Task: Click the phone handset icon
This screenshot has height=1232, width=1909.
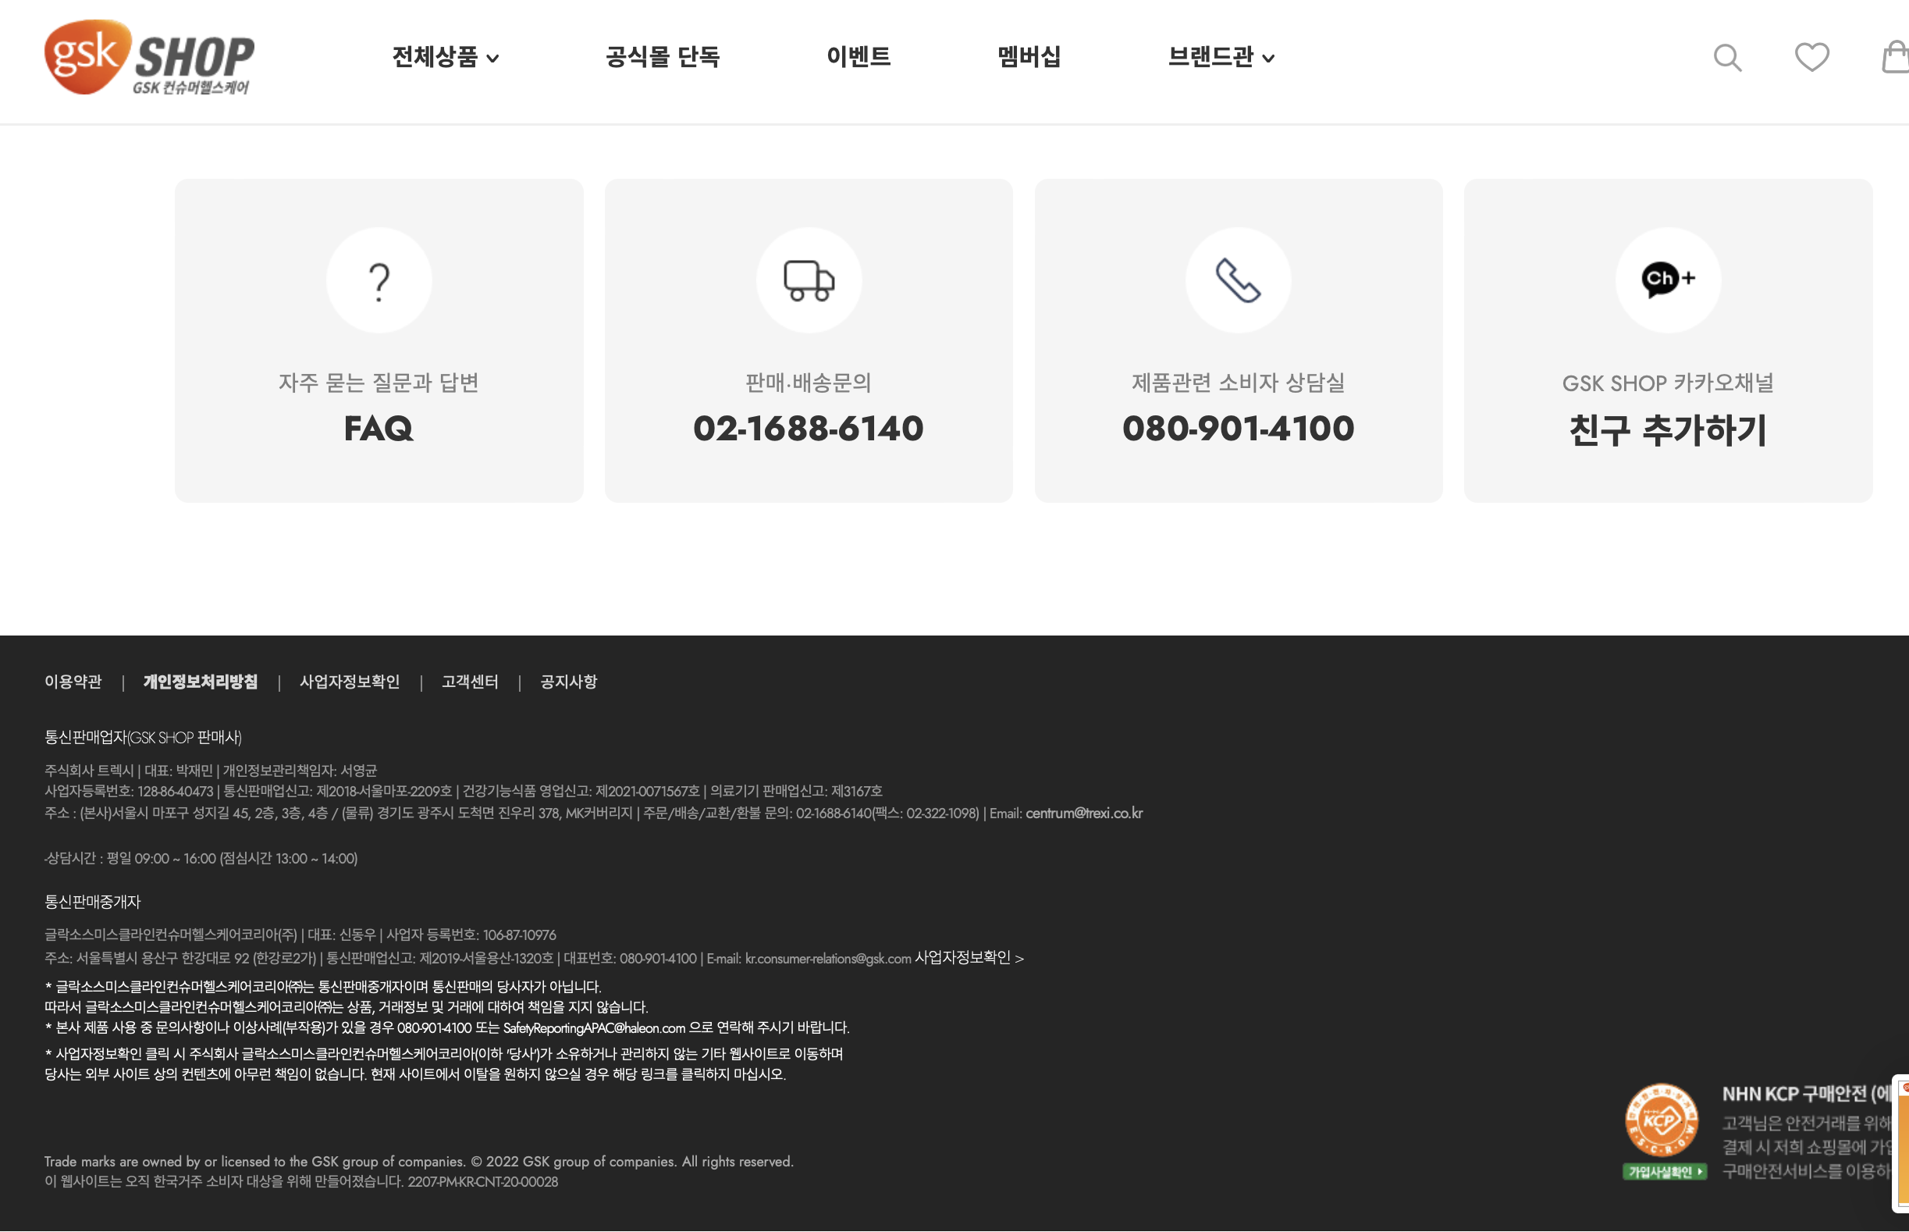Action: (1237, 281)
